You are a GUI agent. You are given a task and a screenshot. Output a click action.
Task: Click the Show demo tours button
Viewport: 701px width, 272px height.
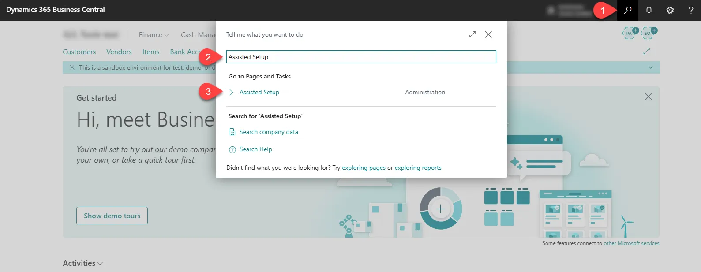point(112,216)
